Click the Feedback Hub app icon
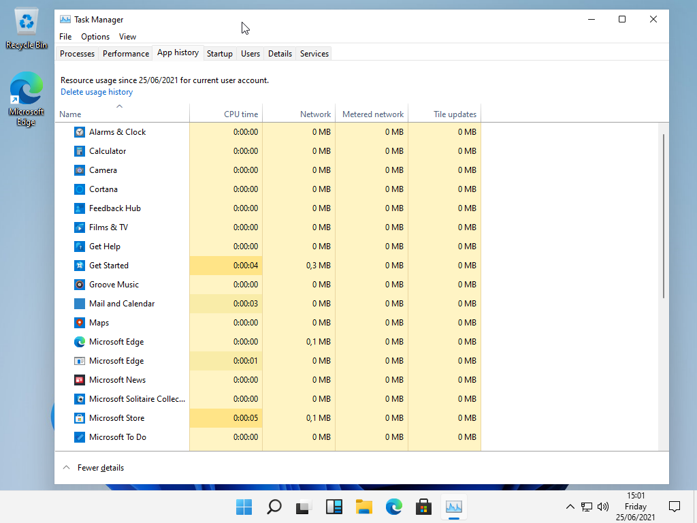The image size is (697, 523). 80,208
